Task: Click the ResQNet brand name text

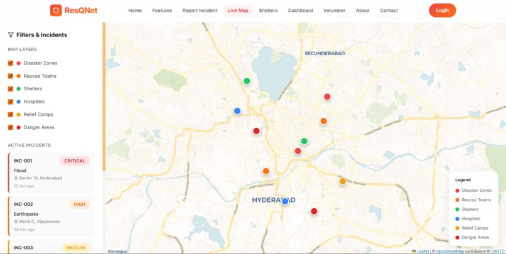Action: pyautogui.click(x=81, y=10)
